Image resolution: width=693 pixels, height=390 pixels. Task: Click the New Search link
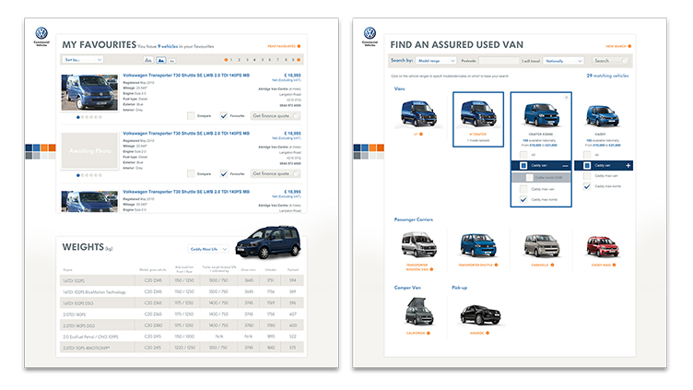tap(616, 46)
